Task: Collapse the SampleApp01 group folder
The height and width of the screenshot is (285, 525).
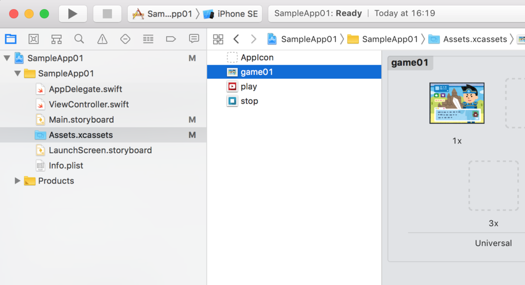Action: pos(17,73)
